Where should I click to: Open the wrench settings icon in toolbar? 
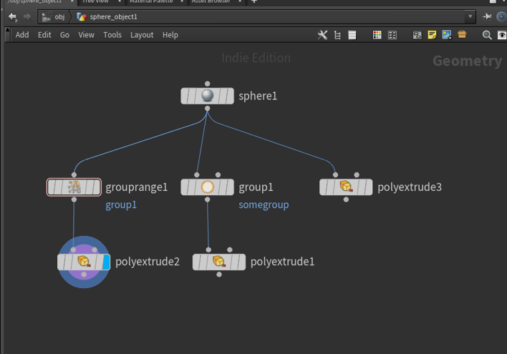pos(322,35)
